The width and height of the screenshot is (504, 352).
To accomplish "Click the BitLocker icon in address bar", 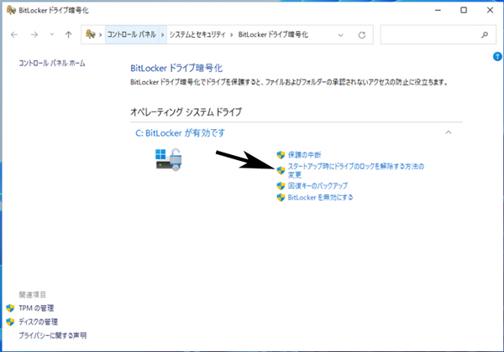I will coord(91,34).
